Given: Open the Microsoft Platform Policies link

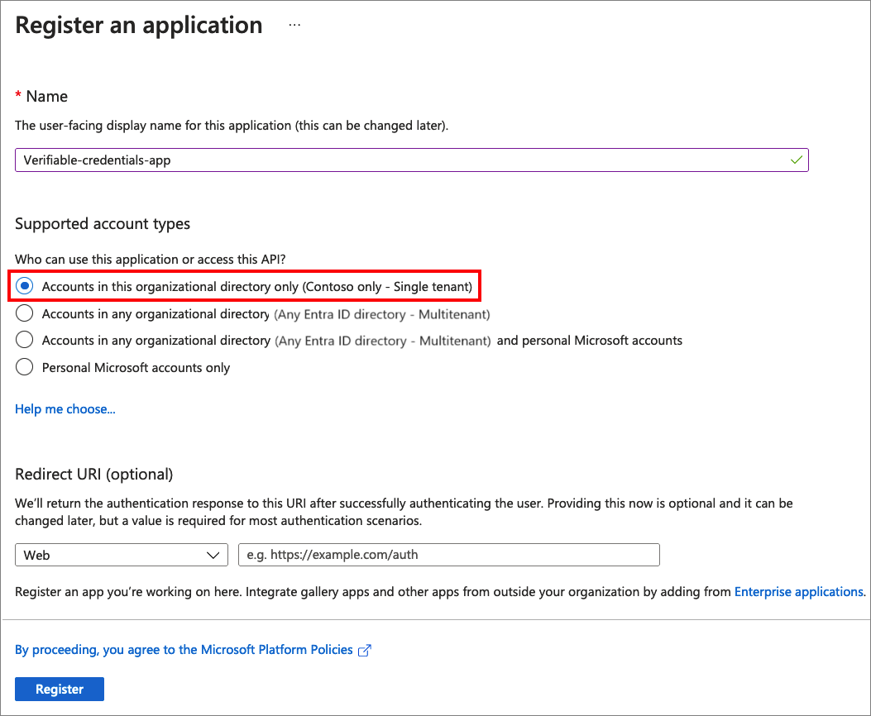Looking at the screenshot, I should pos(184,650).
